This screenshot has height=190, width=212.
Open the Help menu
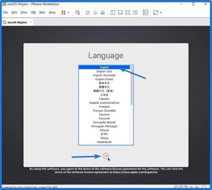tap(52, 13)
